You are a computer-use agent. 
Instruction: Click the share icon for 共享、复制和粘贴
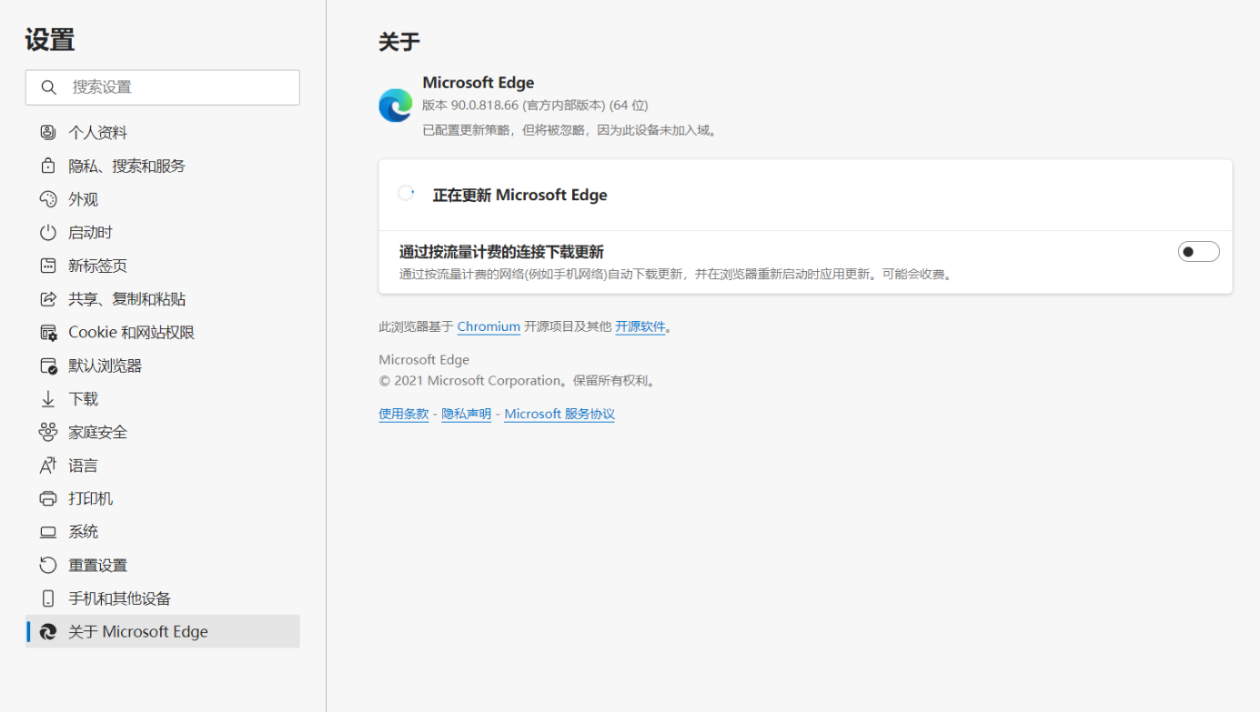click(48, 299)
